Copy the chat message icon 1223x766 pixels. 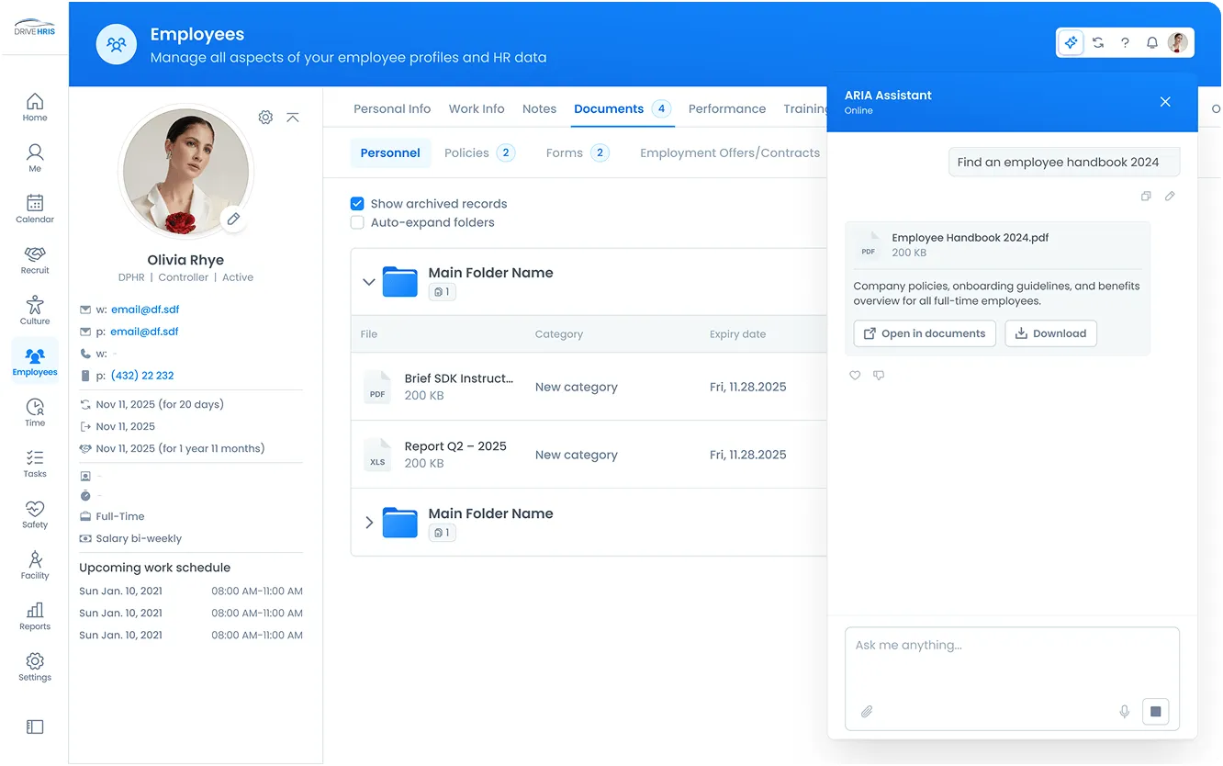(x=1146, y=196)
